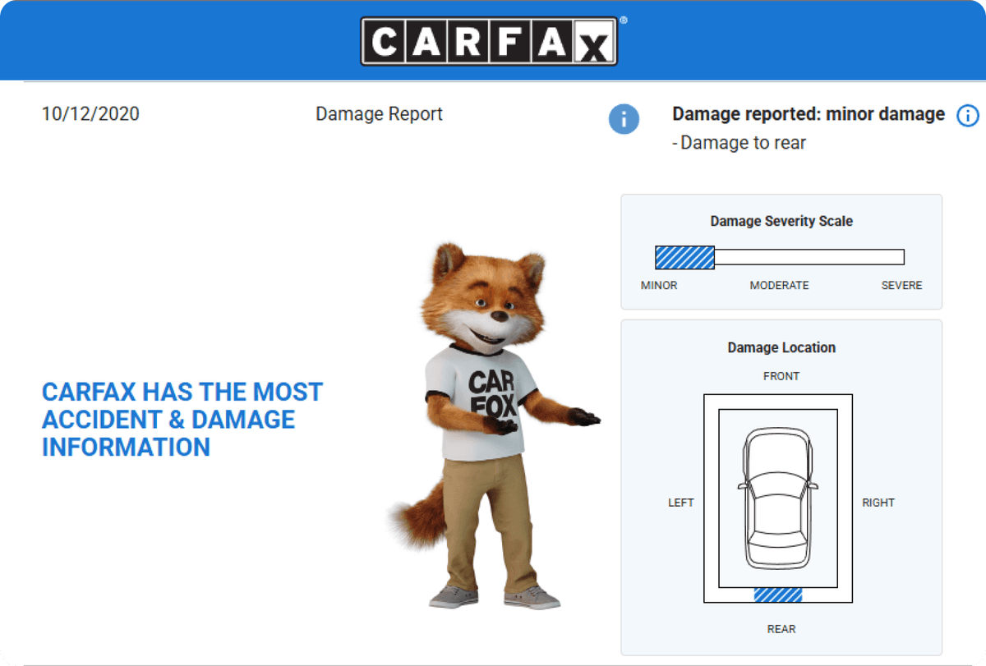Select the striped rear damage marker
986x666 pixels.
coord(778,595)
